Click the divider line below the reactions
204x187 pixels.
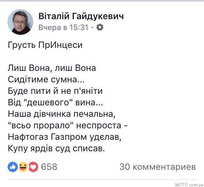tap(102, 180)
